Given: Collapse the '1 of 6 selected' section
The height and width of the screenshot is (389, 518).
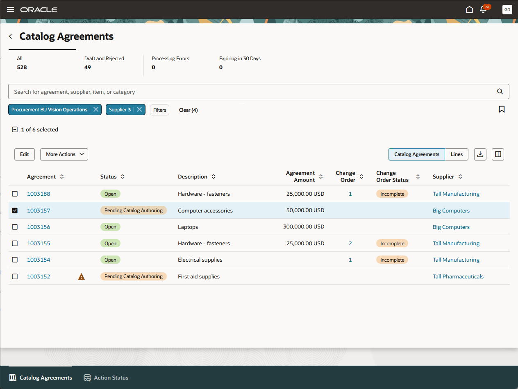Looking at the screenshot, I should 15,129.
